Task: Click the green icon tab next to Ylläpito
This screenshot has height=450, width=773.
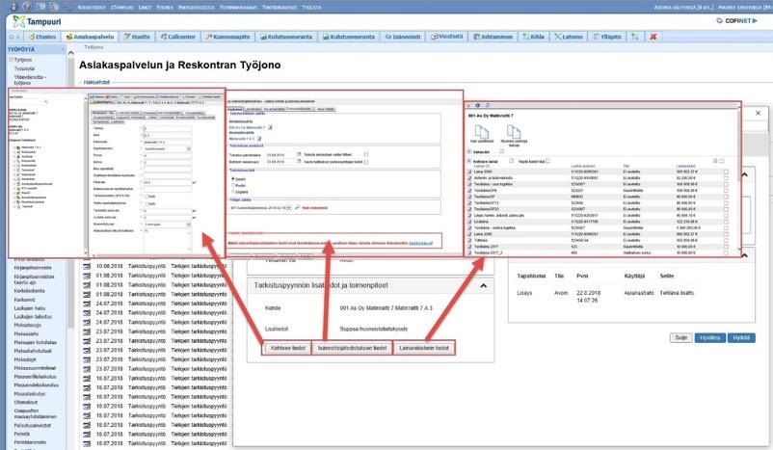Action: point(635,37)
